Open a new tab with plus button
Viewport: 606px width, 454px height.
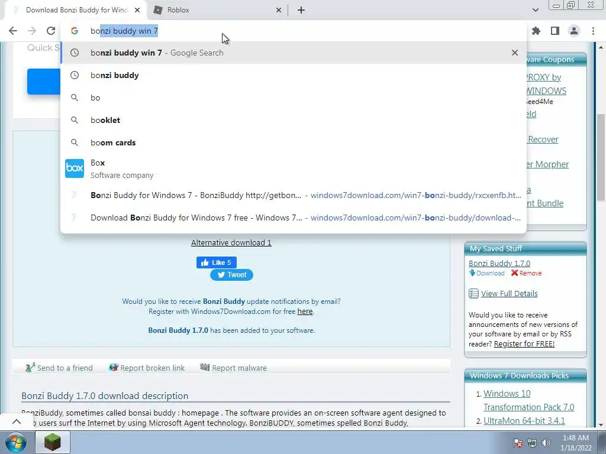[301, 10]
